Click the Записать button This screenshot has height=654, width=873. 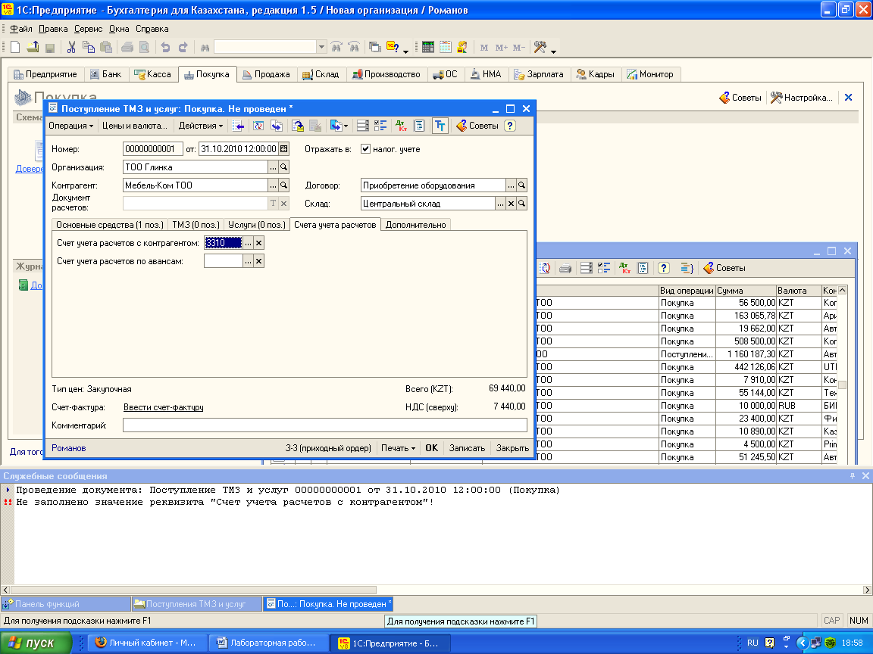pyautogui.click(x=467, y=448)
